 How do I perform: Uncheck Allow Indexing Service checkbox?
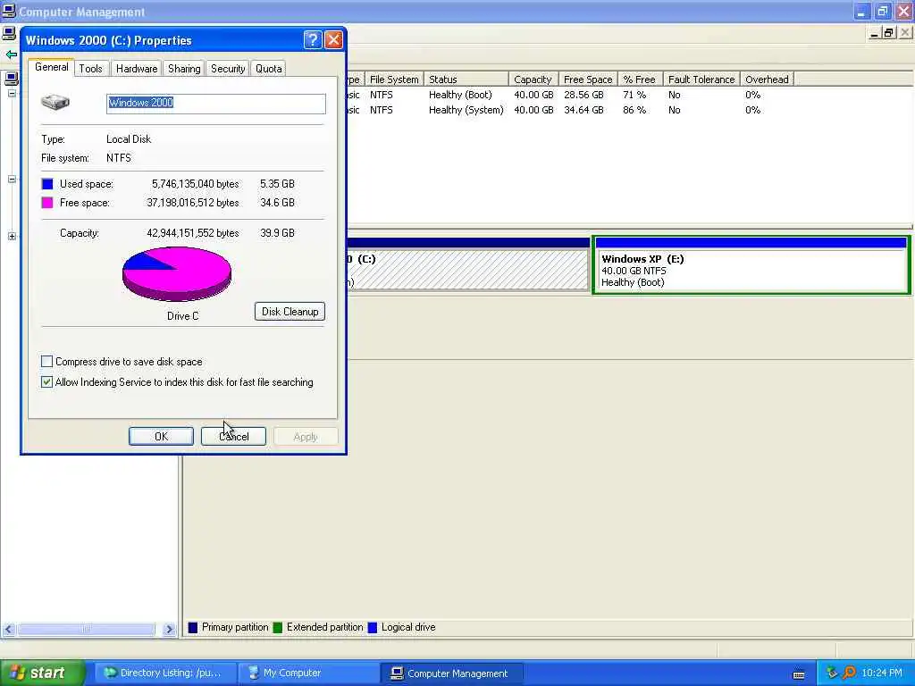(46, 382)
